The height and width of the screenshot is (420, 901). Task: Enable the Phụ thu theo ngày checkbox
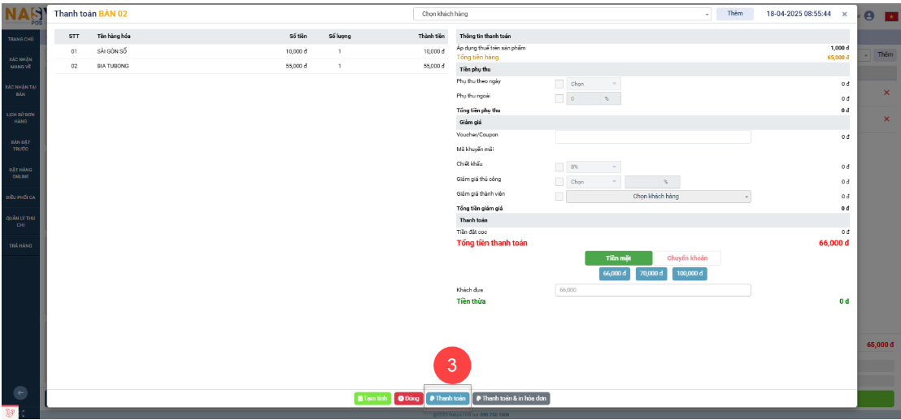point(559,84)
